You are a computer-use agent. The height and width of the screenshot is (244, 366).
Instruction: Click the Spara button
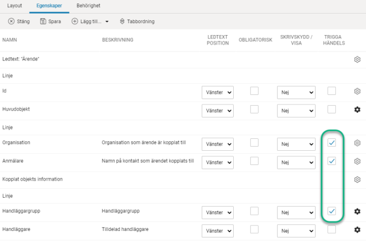point(50,21)
